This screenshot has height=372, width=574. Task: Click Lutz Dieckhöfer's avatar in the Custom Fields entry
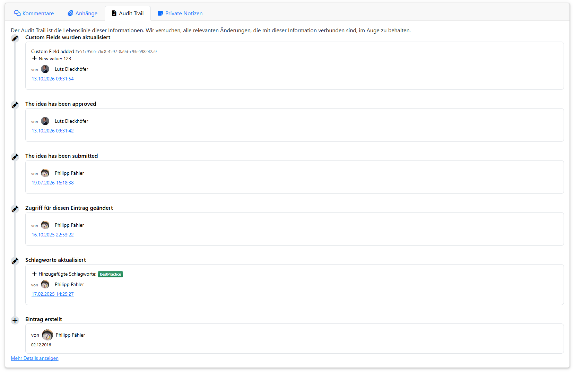pos(45,69)
